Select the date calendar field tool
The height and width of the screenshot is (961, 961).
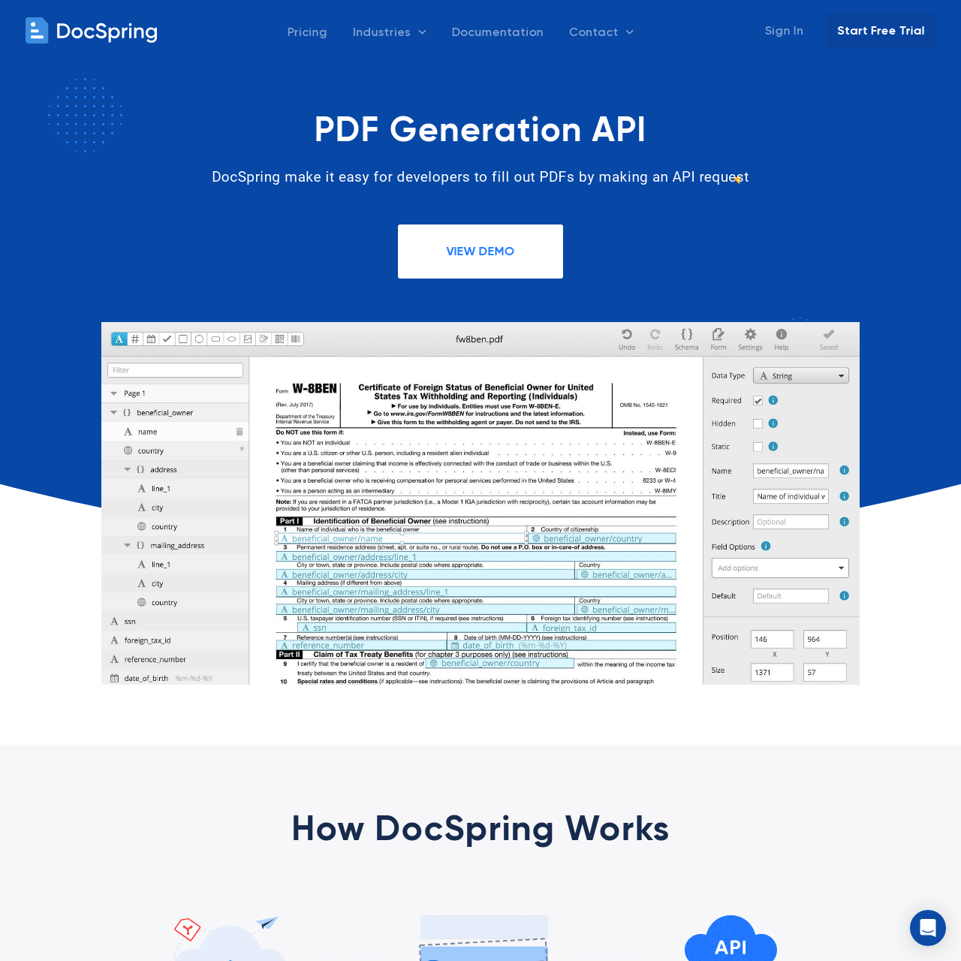pyautogui.click(x=151, y=339)
